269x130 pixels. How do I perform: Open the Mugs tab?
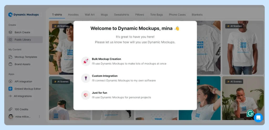[x=104, y=15]
